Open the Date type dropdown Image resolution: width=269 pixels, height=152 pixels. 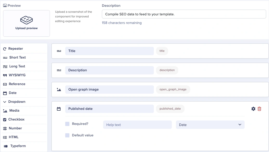[210, 125]
